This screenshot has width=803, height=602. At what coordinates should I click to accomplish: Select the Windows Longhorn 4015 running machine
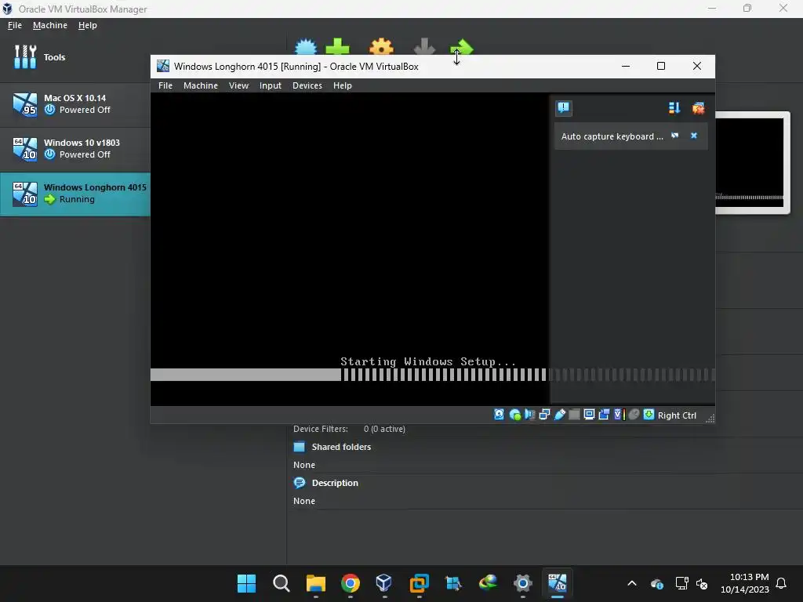(74, 194)
